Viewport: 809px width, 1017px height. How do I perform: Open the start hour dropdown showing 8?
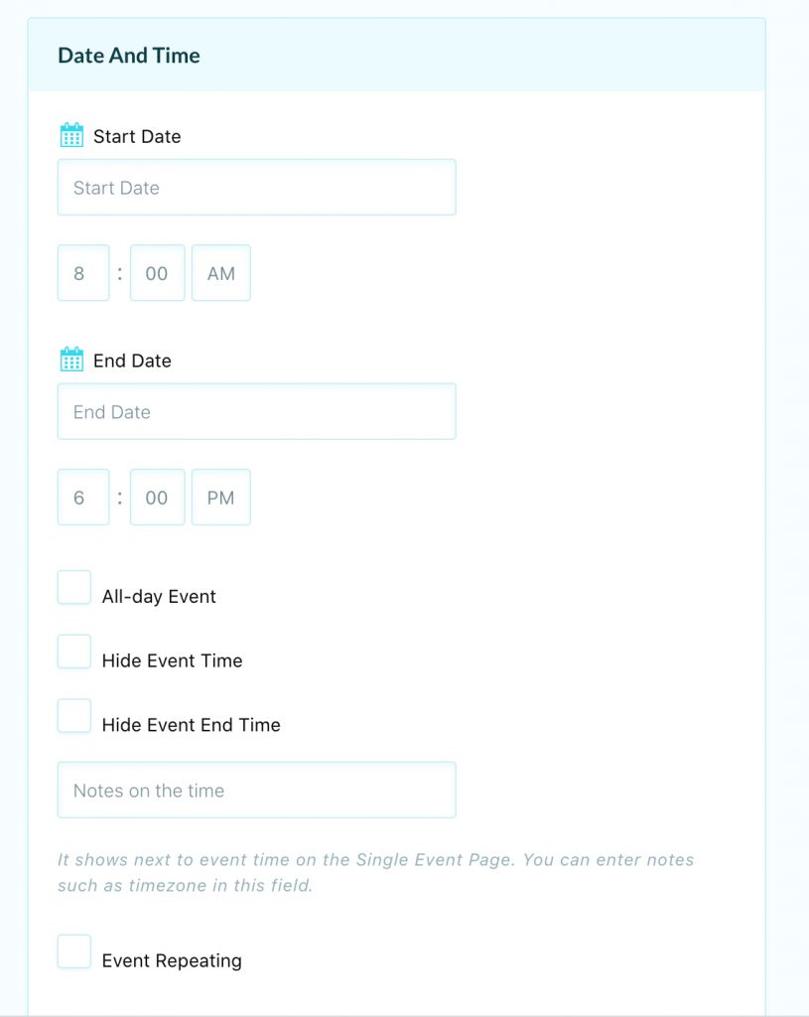83,273
